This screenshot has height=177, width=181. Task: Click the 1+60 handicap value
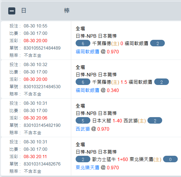123,159
